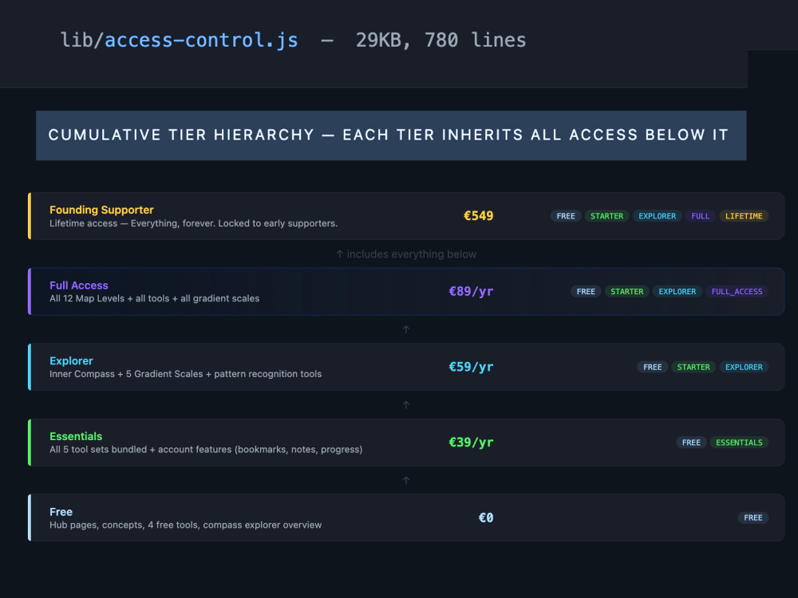This screenshot has width=798, height=598.
Task: Select the EXPLORER badge in Explorer row
Action: [744, 367]
